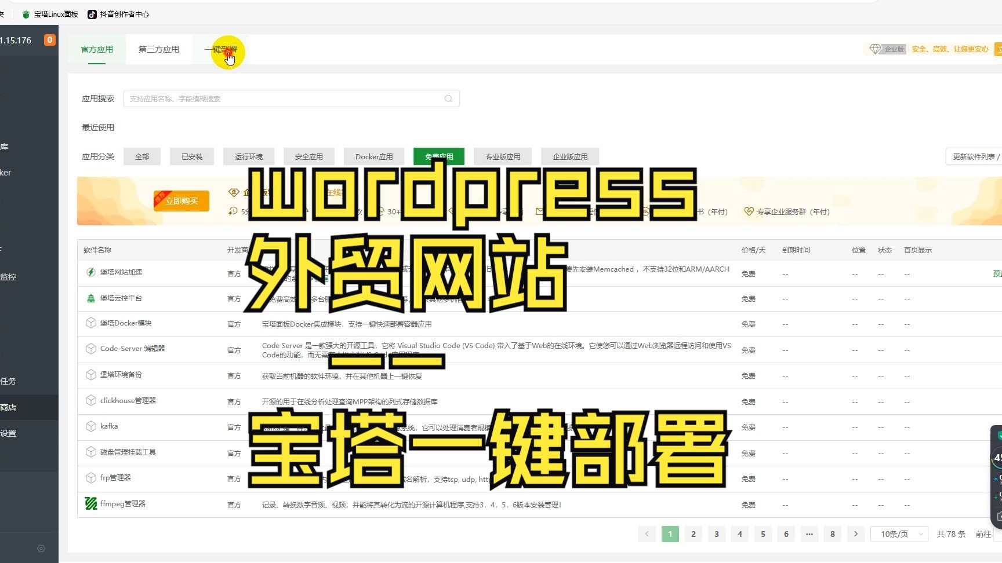The width and height of the screenshot is (1002, 563).
Task: Open the 设置 sidebar item
Action: pos(8,433)
